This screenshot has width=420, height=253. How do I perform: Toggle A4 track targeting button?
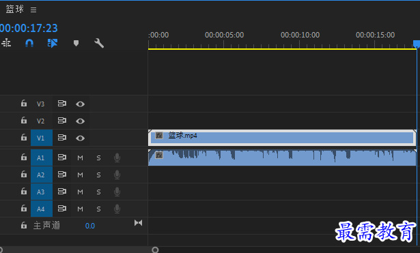(42, 209)
